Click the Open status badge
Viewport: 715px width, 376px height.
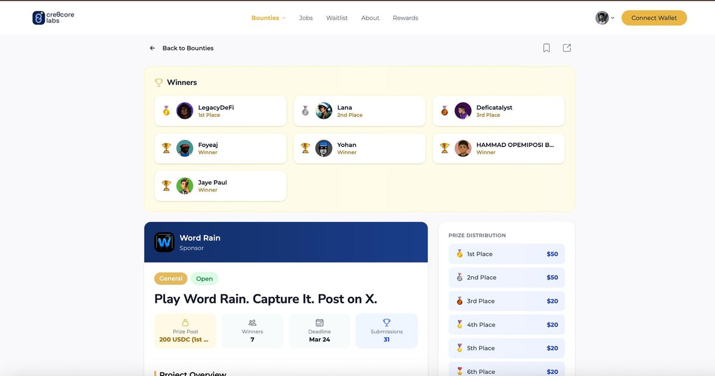point(204,278)
